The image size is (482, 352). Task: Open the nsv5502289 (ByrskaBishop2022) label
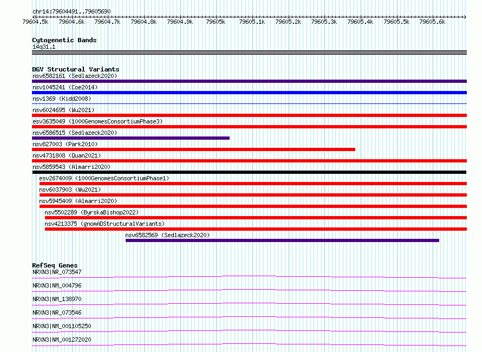click(x=92, y=212)
